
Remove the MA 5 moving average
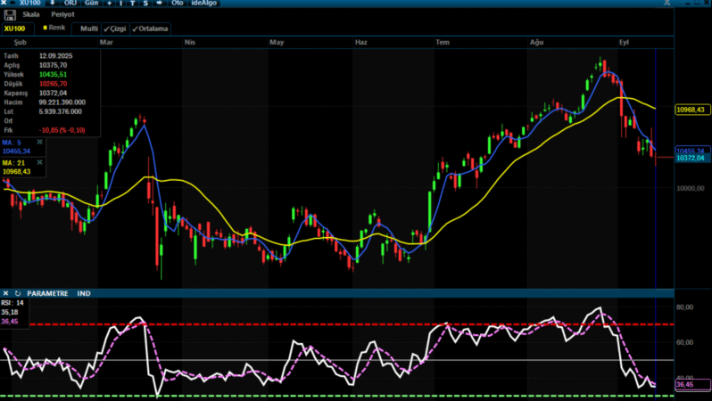click(39, 142)
